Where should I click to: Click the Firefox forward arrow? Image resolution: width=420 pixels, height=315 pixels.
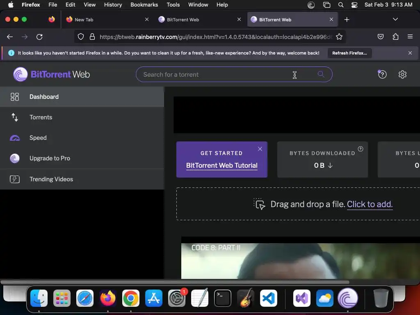point(25,37)
